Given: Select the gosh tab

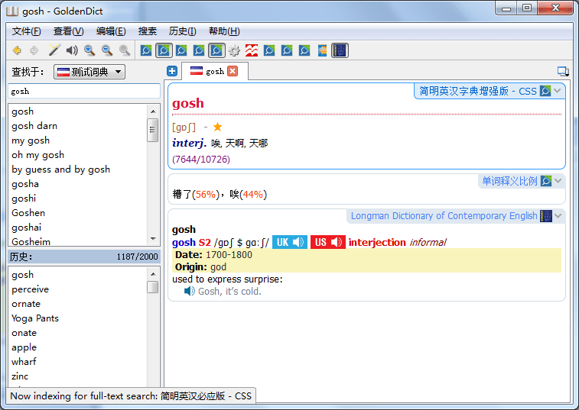Looking at the screenshot, I should coord(214,71).
